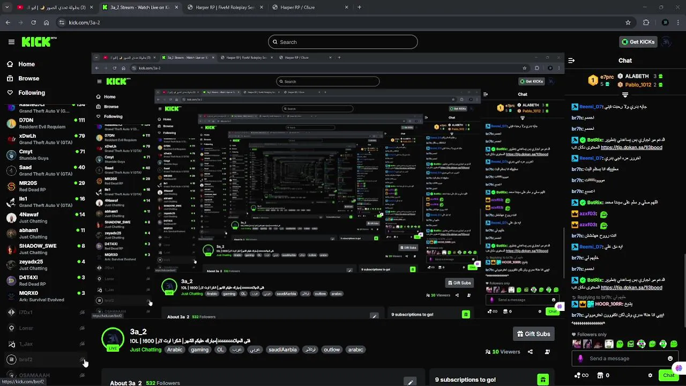
Task: Click the Replying to br7h reference
Action: click(599, 297)
